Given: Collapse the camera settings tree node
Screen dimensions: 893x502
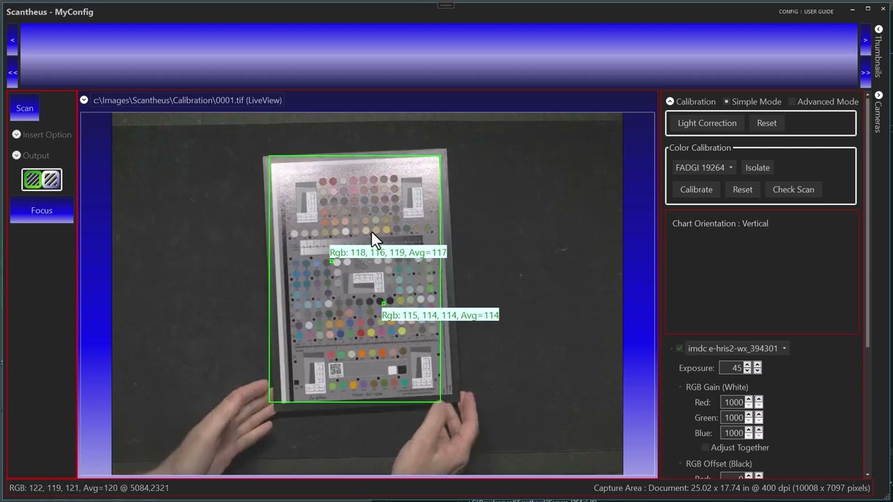Looking at the screenshot, I should click(x=672, y=348).
